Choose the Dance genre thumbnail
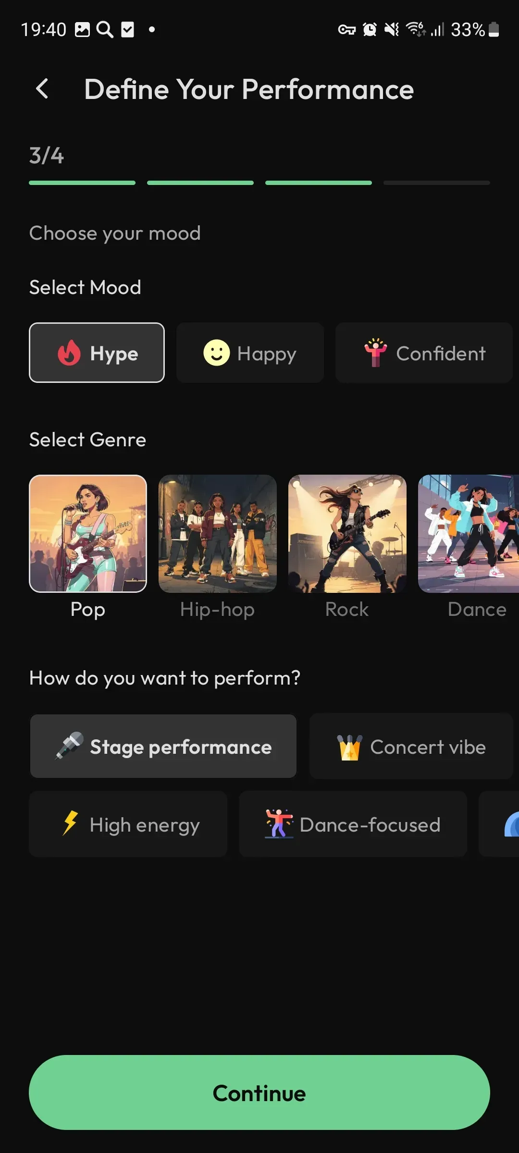519x1153 pixels. click(x=469, y=534)
